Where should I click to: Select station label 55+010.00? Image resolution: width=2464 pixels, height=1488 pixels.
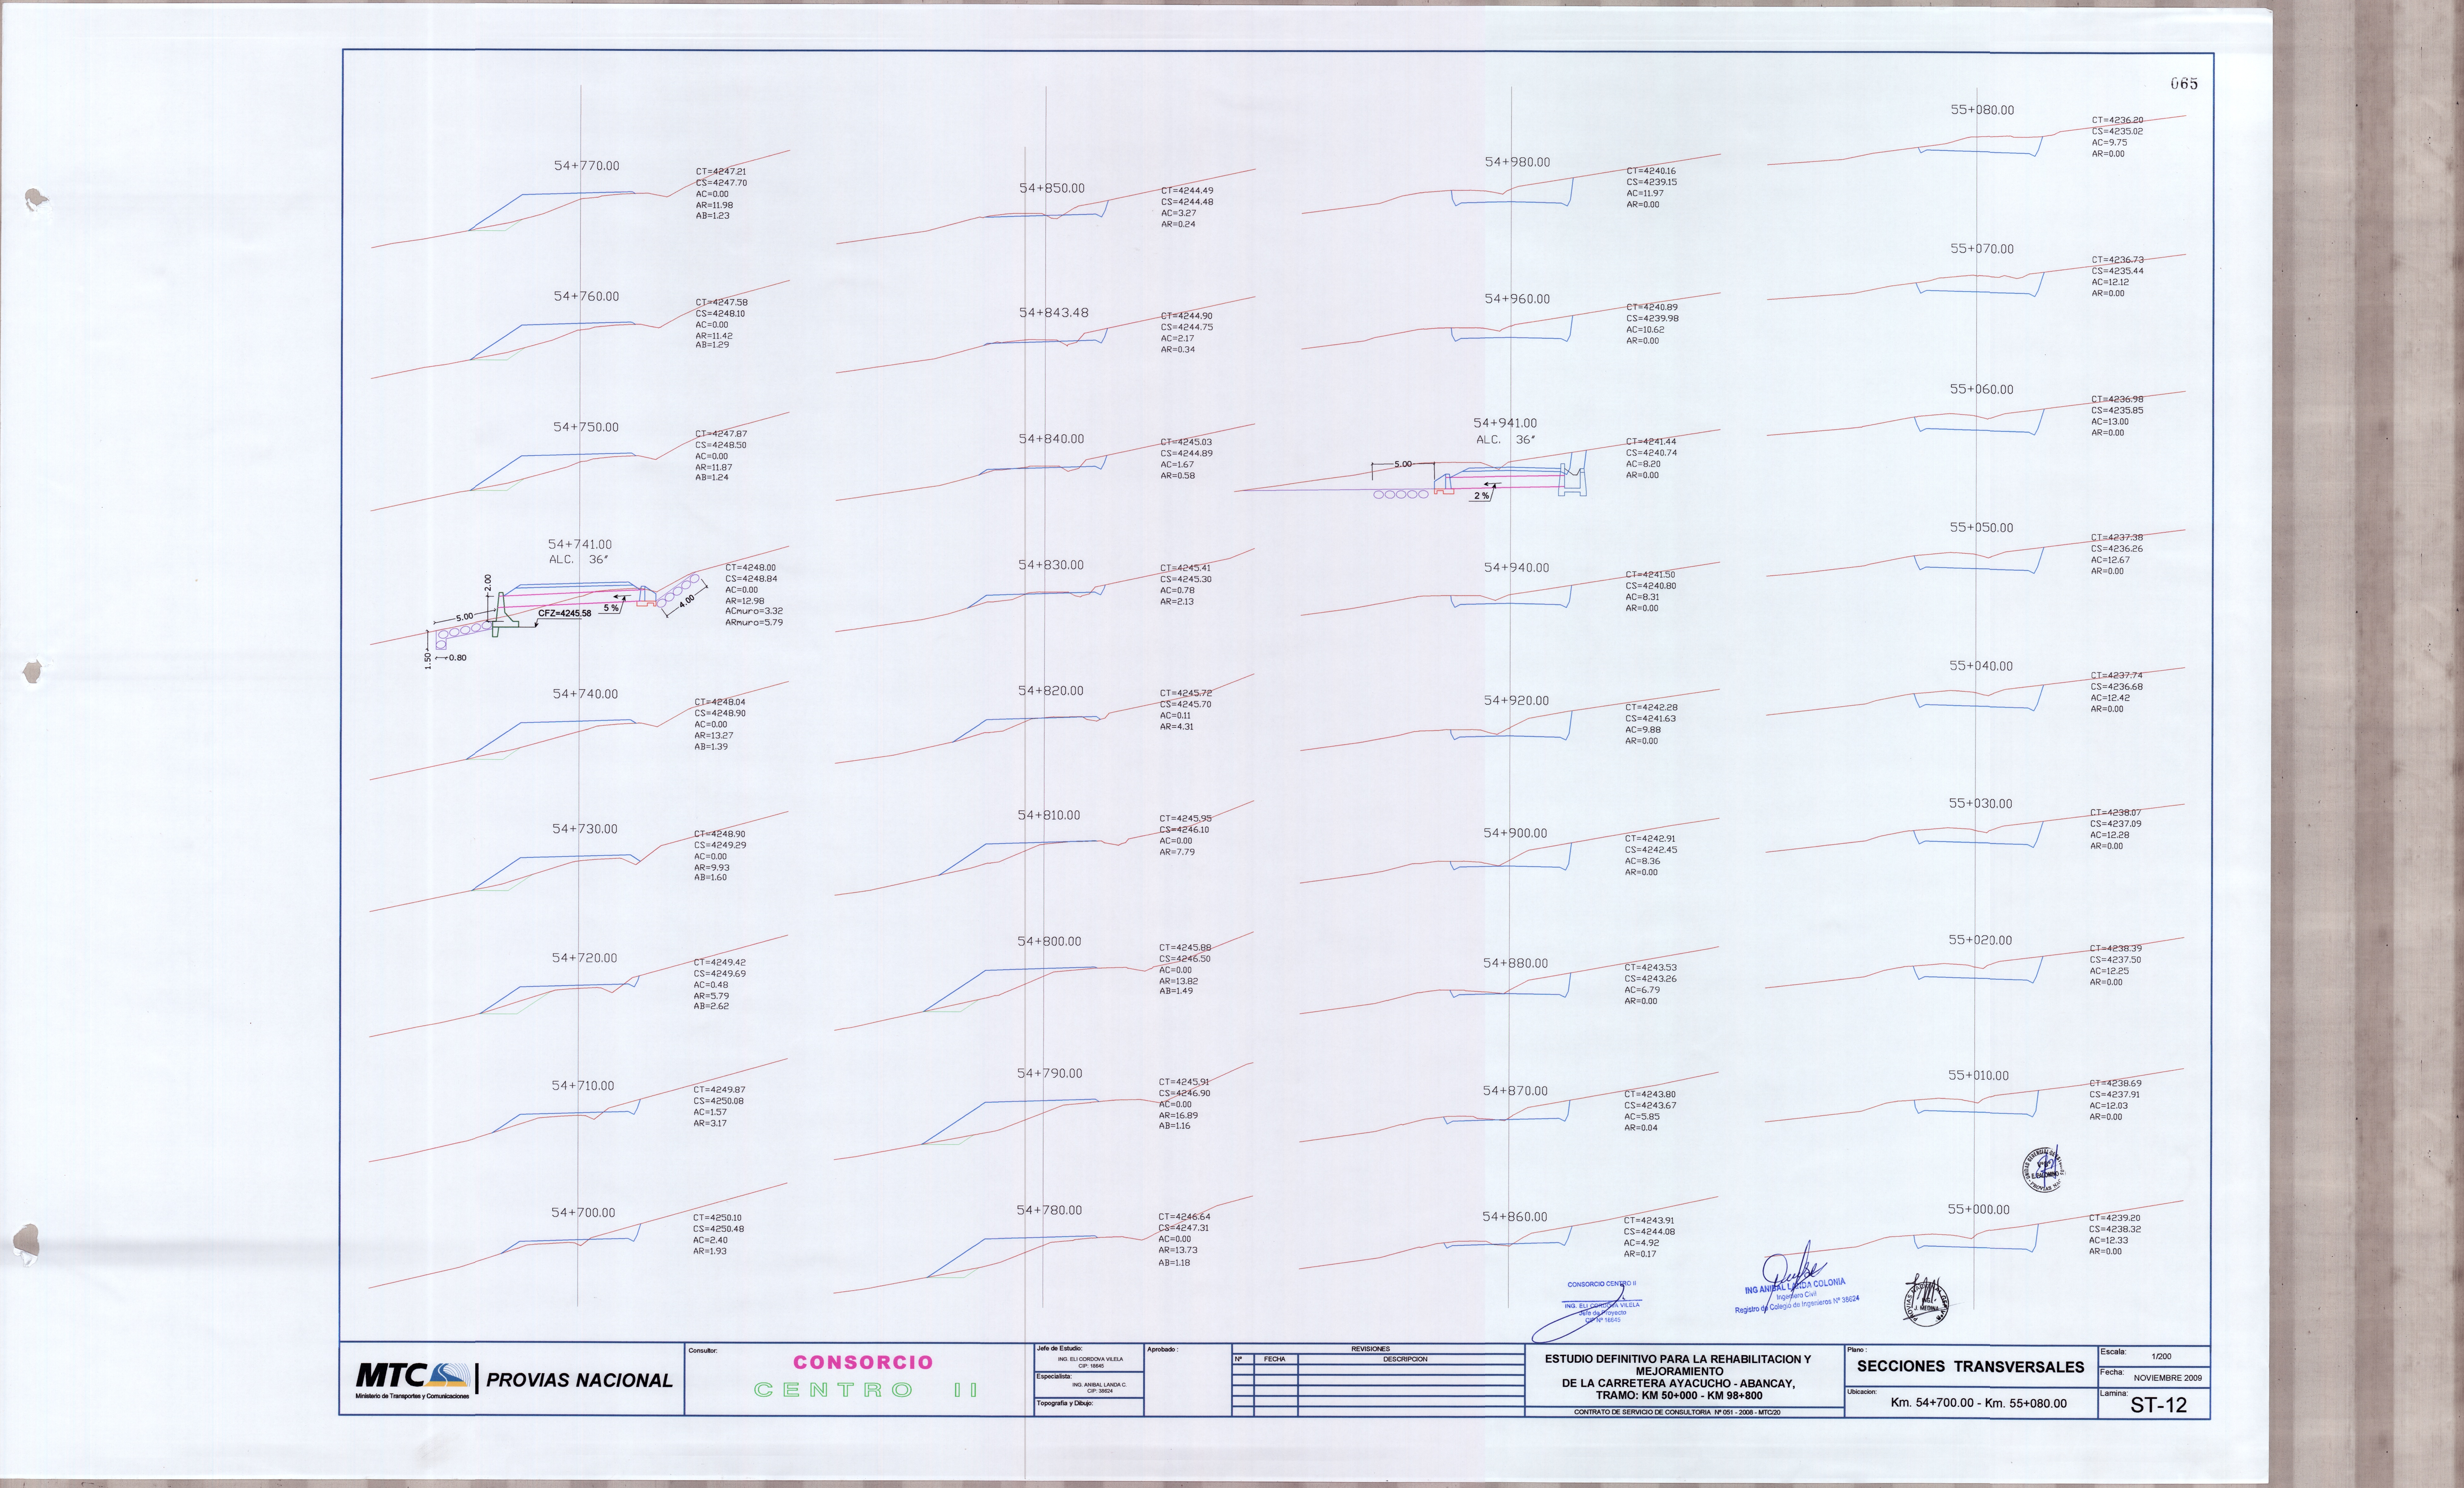[x=1978, y=1076]
